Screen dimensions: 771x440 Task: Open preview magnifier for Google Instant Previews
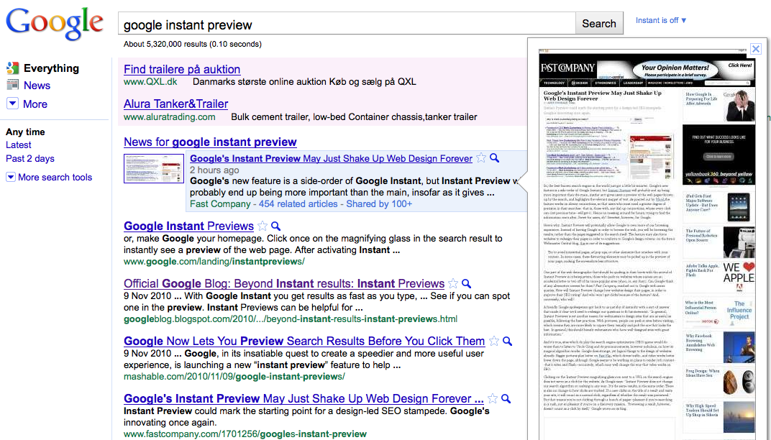[x=276, y=226]
